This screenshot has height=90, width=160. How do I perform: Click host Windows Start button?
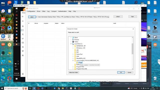[2, 88]
